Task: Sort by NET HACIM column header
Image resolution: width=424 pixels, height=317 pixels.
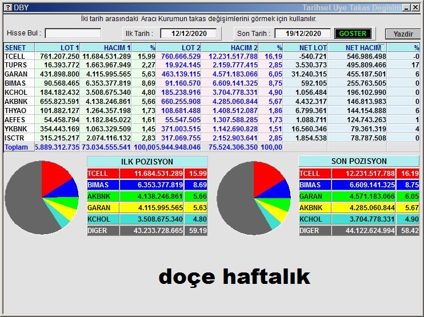Action: coord(357,47)
